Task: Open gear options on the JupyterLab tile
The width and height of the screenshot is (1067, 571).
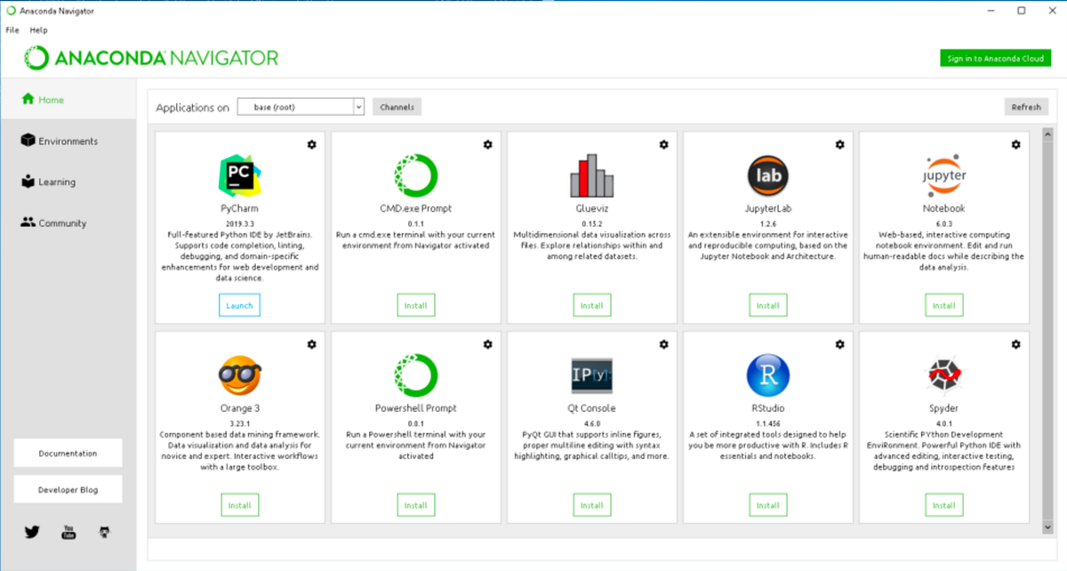Action: pos(839,143)
